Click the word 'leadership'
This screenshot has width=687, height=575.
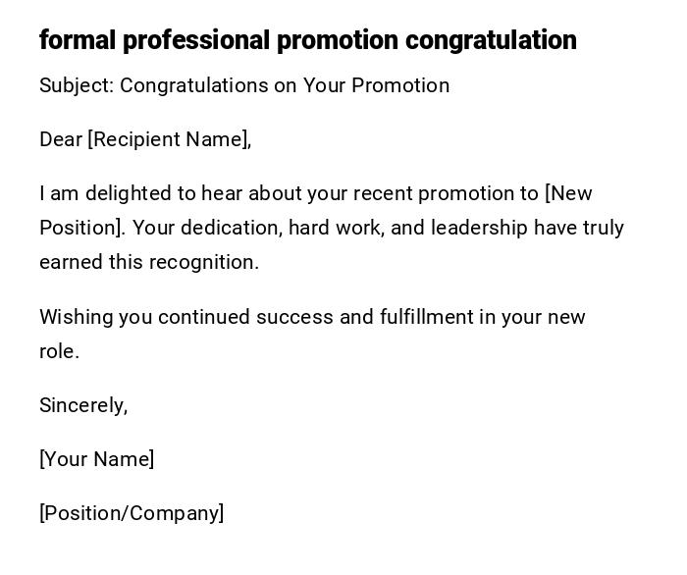[480, 228]
